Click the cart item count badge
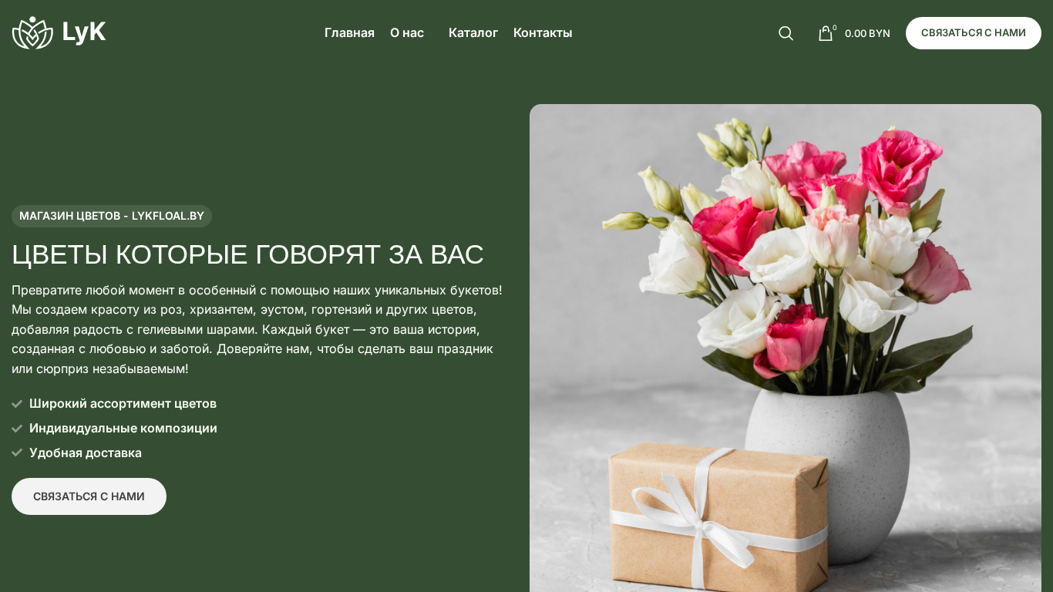Viewport: 1053px width, 592px height. [x=834, y=28]
